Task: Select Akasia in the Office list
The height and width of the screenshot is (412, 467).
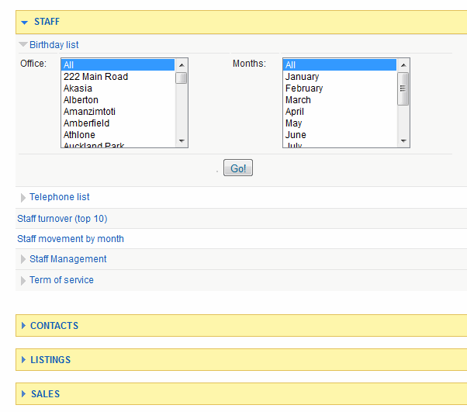Action: coord(78,88)
